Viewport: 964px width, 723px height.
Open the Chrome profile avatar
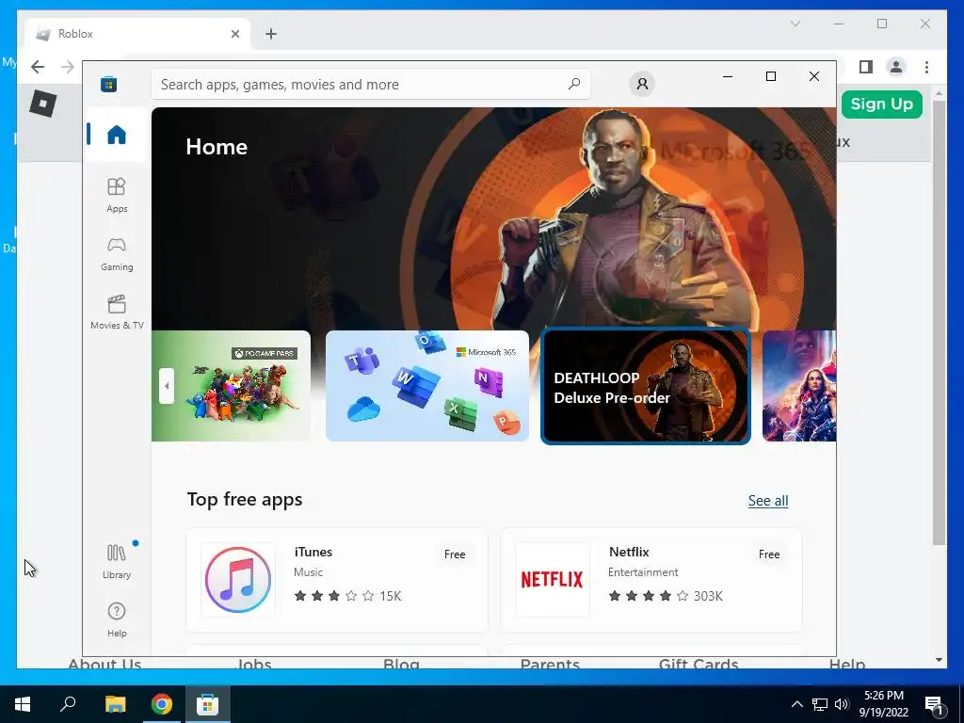(x=896, y=67)
